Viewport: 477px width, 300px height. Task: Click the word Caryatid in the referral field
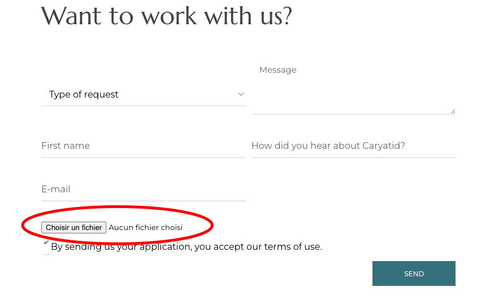tap(383, 145)
